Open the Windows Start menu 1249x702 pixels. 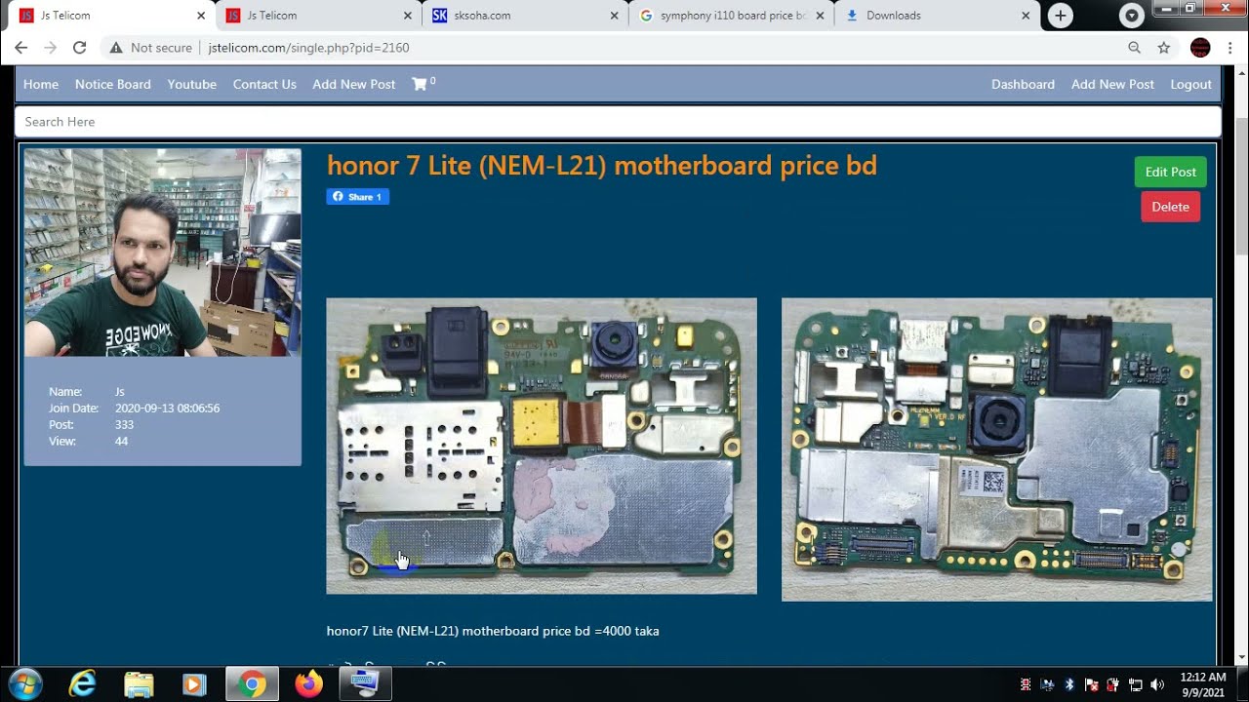24,683
